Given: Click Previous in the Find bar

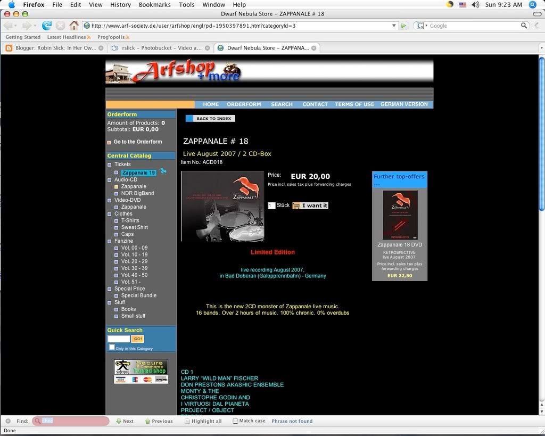Looking at the screenshot, I should (159, 421).
